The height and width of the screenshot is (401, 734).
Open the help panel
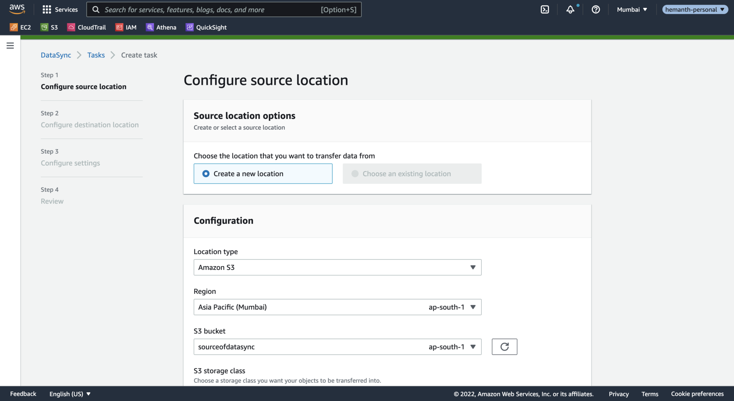click(596, 10)
